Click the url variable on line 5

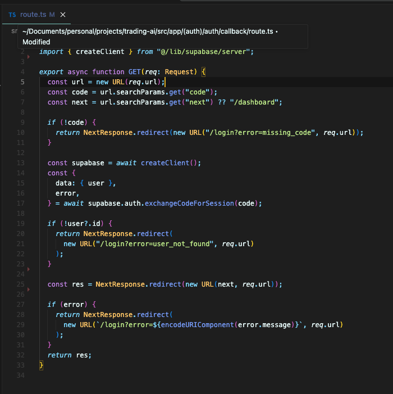(x=78, y=82)
